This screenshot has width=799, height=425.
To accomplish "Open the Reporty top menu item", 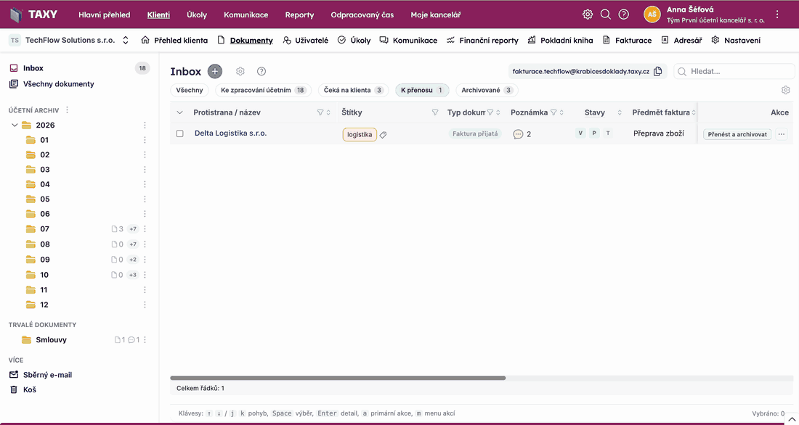I will pos(299,15).
